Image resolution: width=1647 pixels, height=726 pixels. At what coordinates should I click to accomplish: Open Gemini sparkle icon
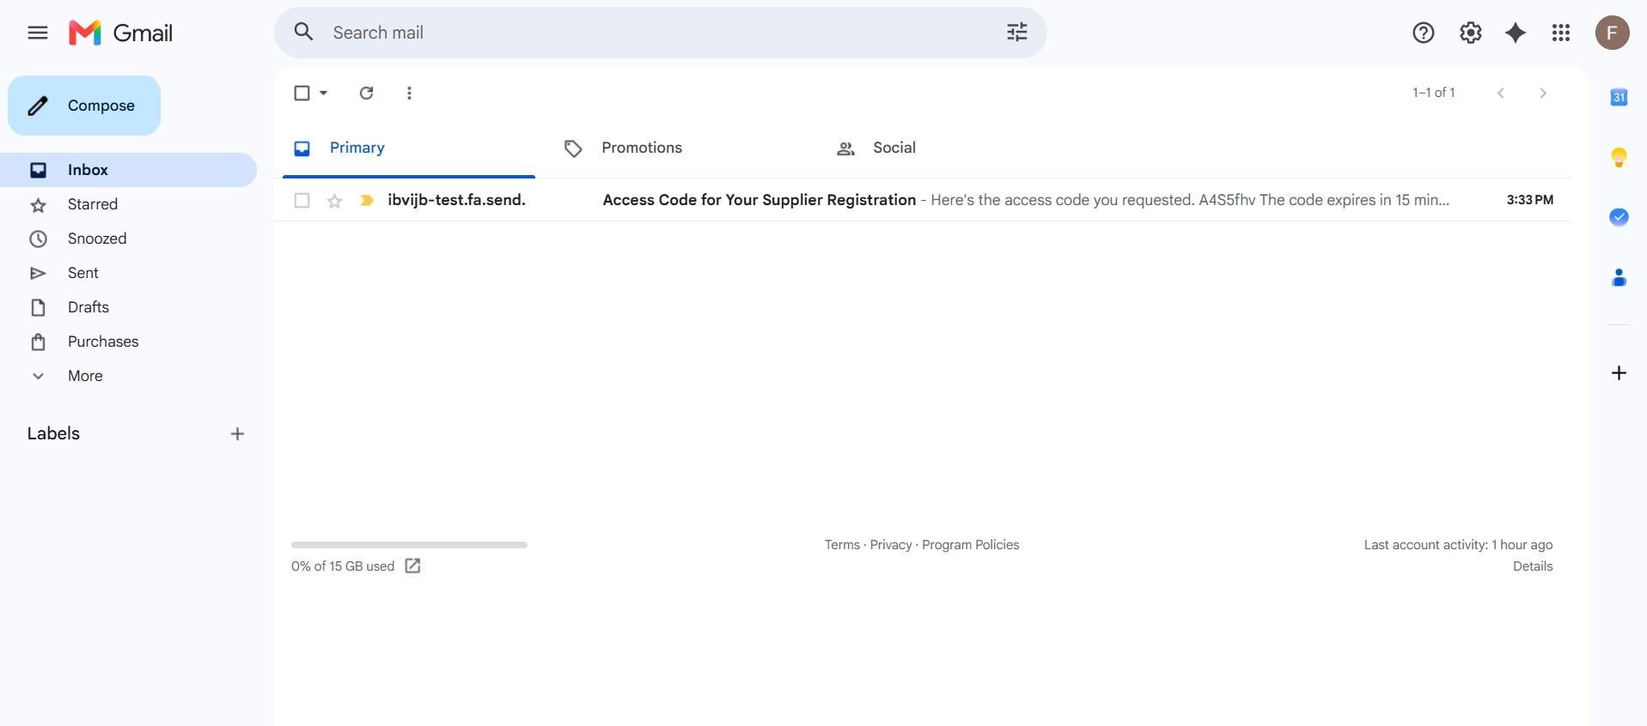[x=1516, y=33]
